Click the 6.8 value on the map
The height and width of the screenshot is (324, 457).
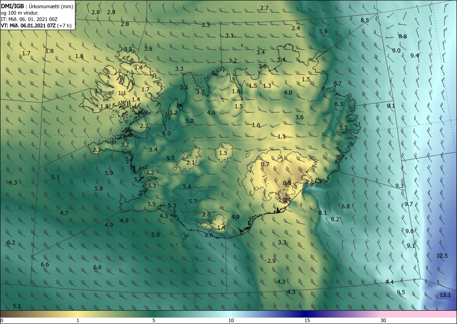pyautogui.click(x=345, y=207)
